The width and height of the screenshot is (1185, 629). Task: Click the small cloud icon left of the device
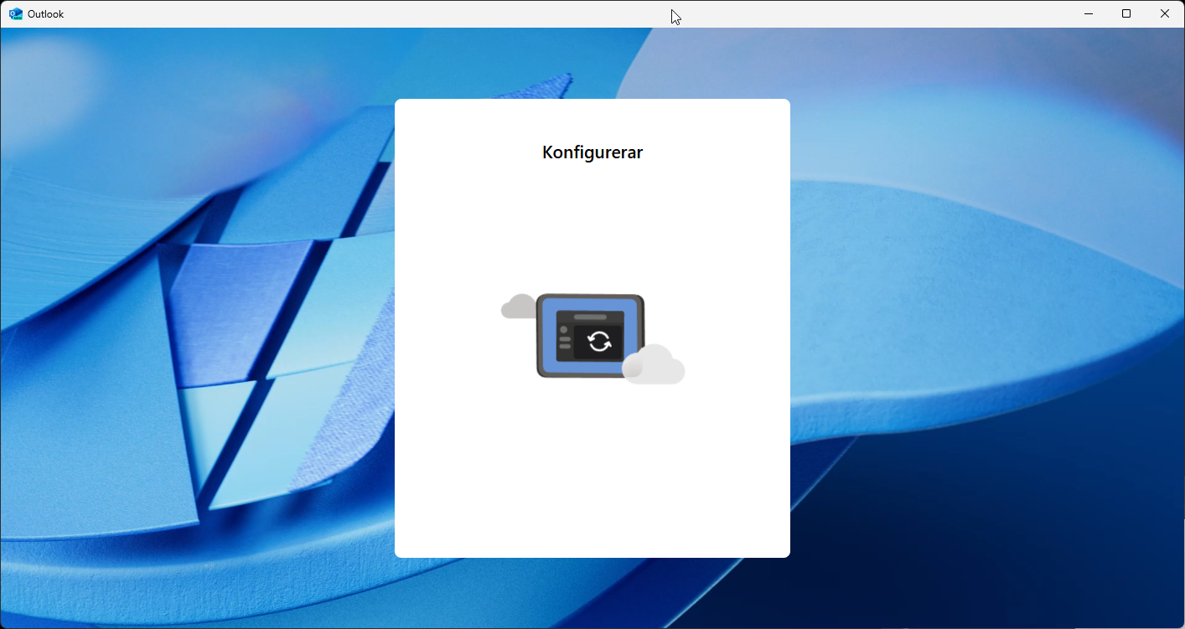click(520, 307)
